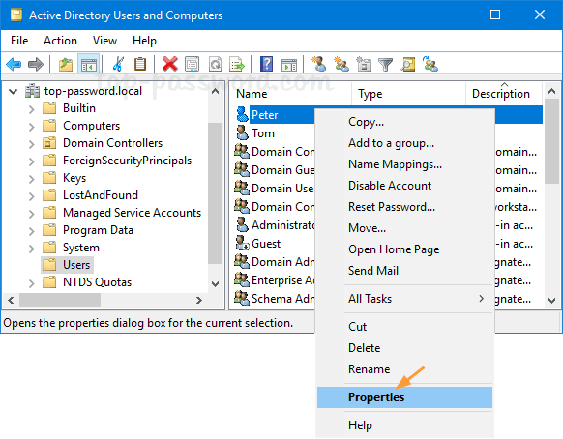Click the Forward arrow toolbar icon
Screen dimensions: 563x439
point(36,64)
